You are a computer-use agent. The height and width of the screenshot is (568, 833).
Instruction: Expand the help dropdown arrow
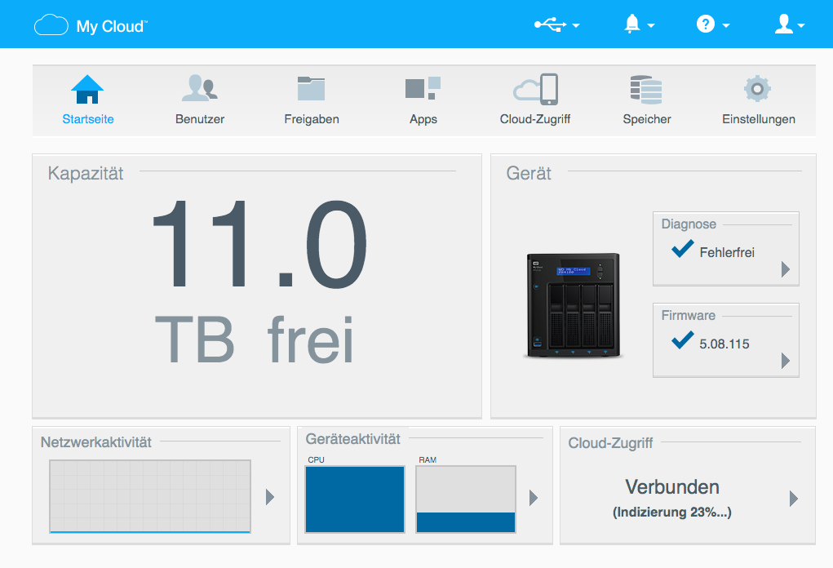tap(726, 25)
